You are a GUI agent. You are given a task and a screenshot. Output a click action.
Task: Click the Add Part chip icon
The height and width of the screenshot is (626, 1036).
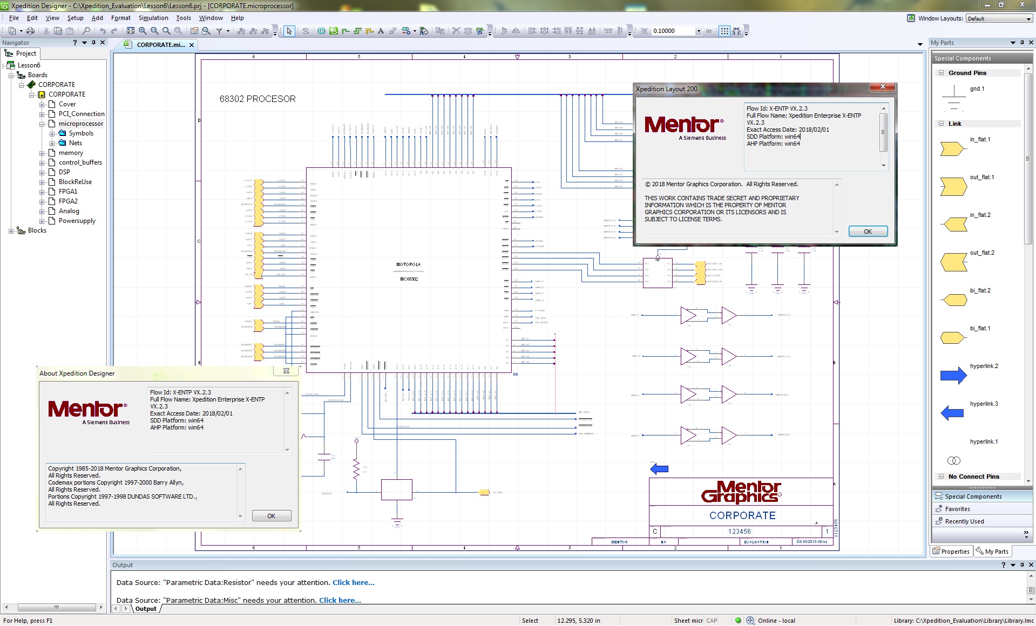point(321,31)
